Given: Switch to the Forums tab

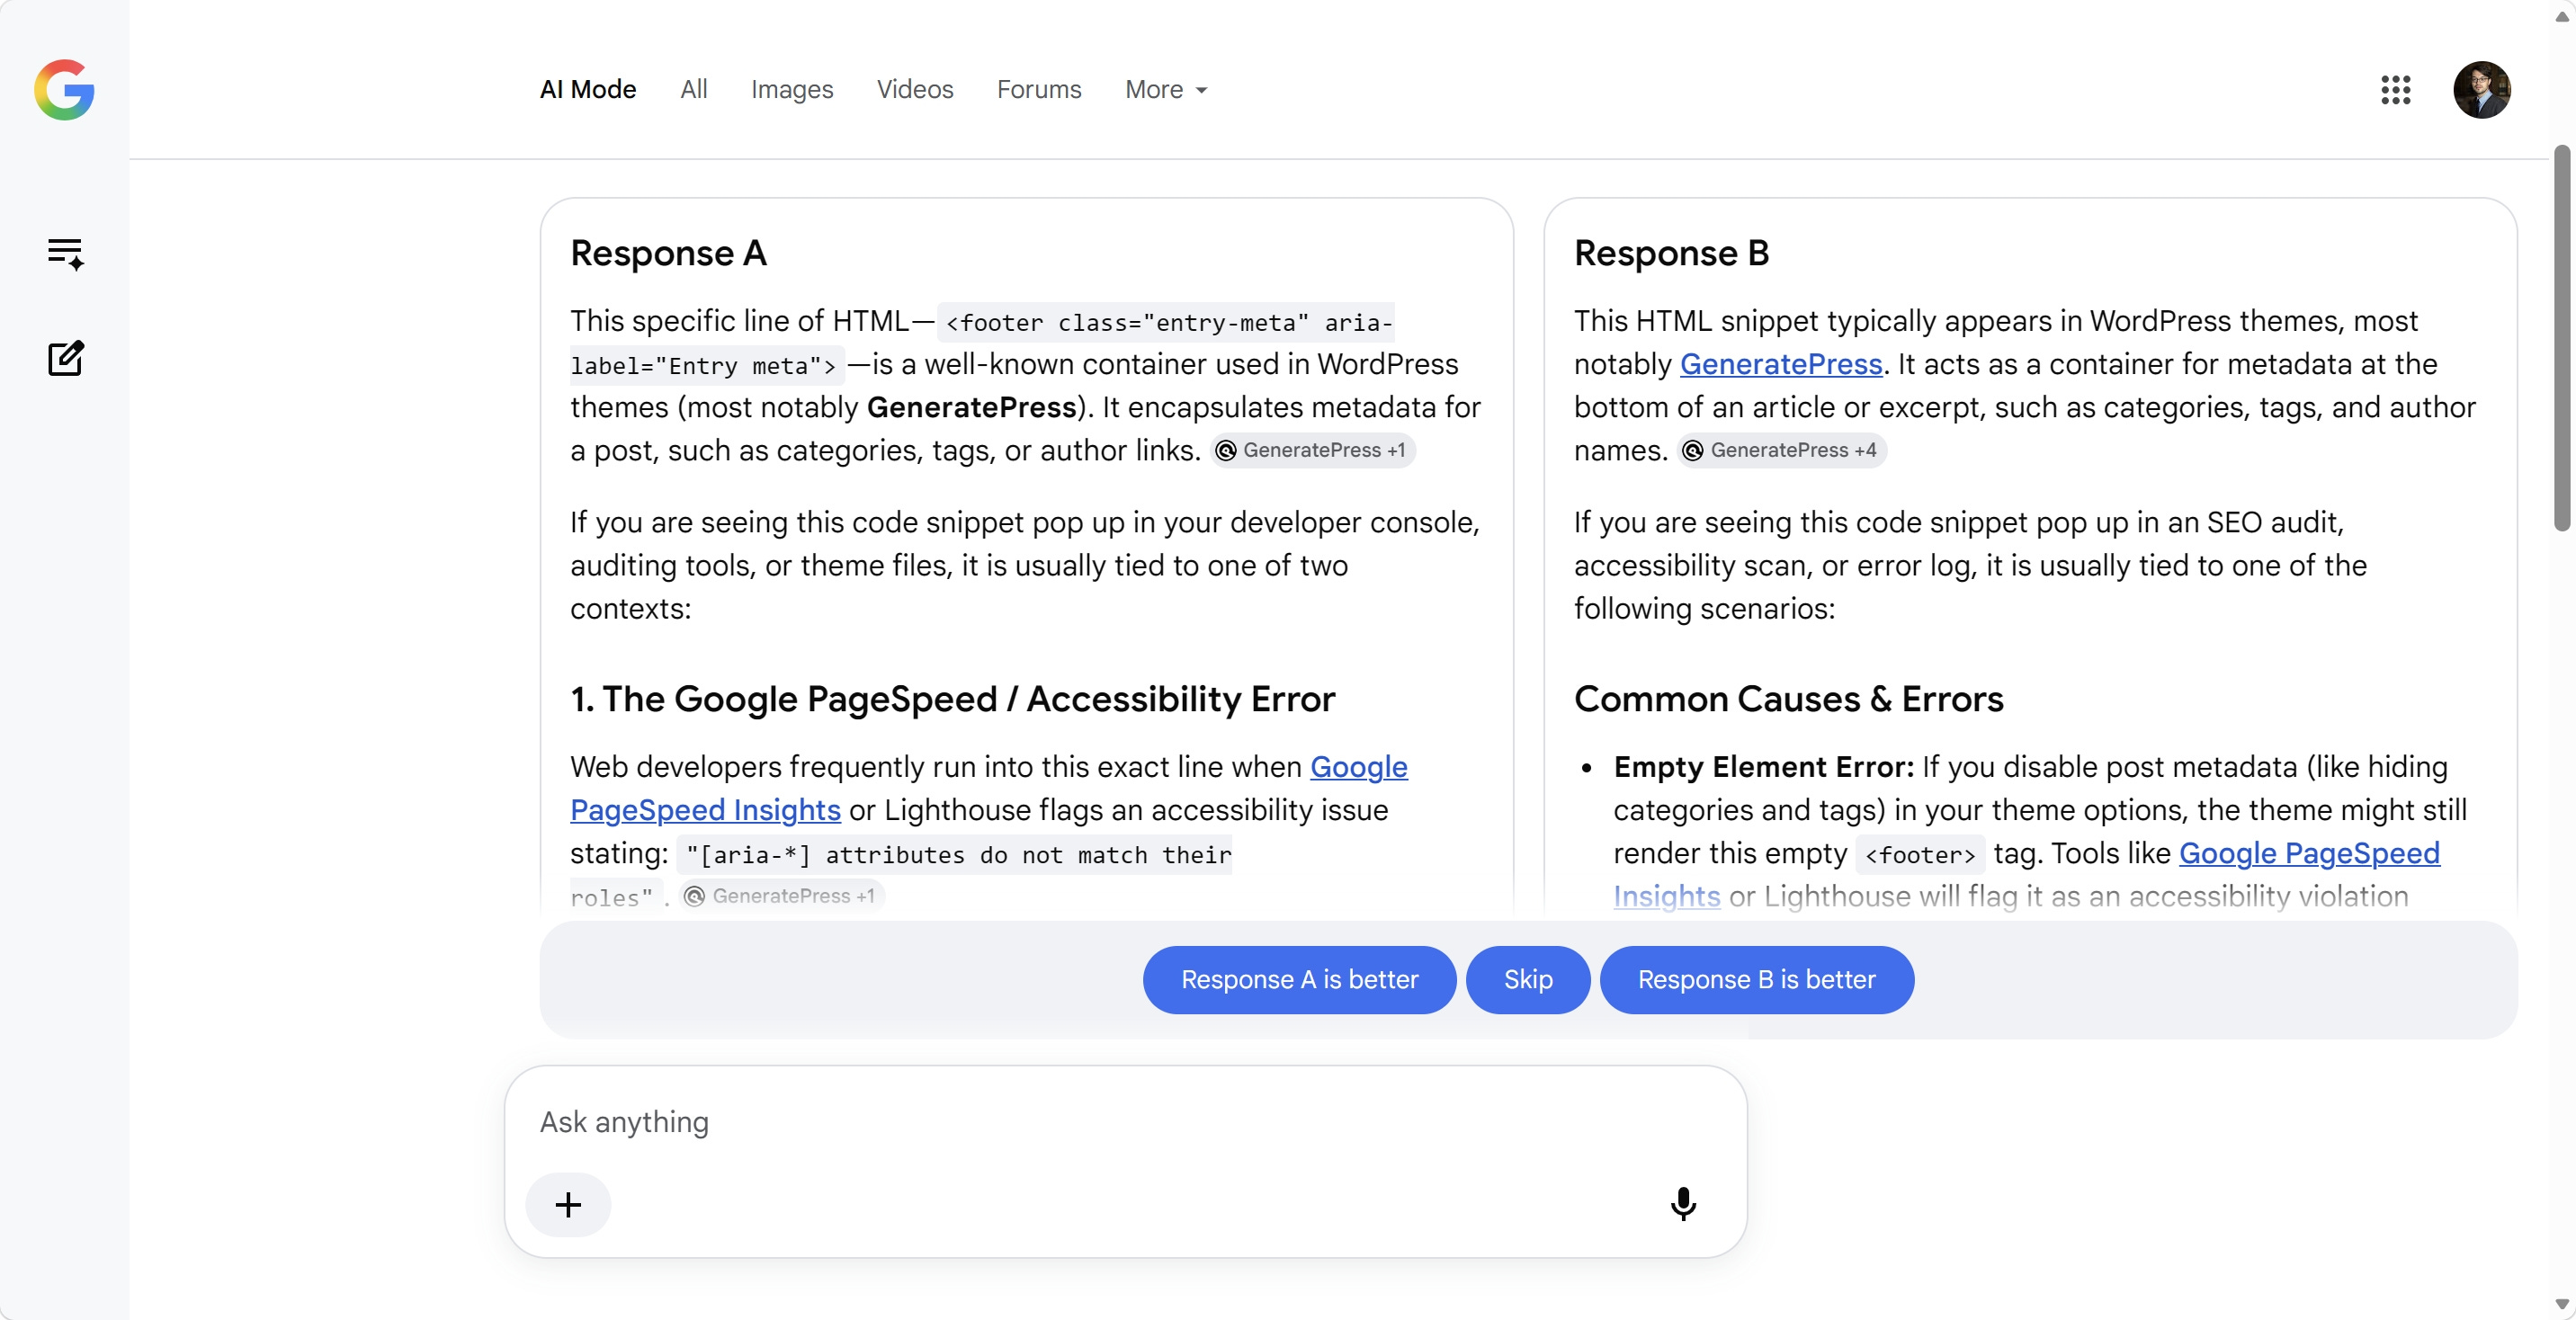Looking at the screenshot, I should [x=1039, y=89].
